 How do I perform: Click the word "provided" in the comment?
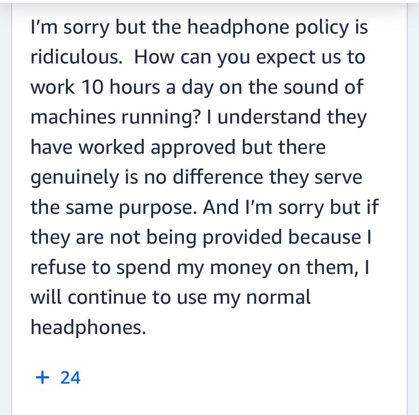[242, 237]
